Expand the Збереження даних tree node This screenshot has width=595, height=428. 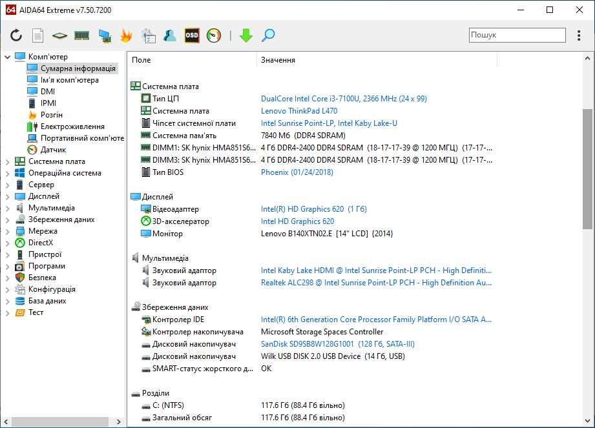(x=7, y=220)
